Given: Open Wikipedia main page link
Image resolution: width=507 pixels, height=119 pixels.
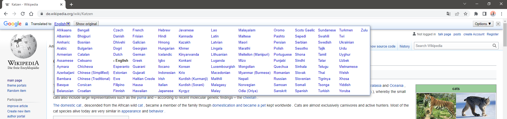Looking at the screenshot, I should pos(15,80).
